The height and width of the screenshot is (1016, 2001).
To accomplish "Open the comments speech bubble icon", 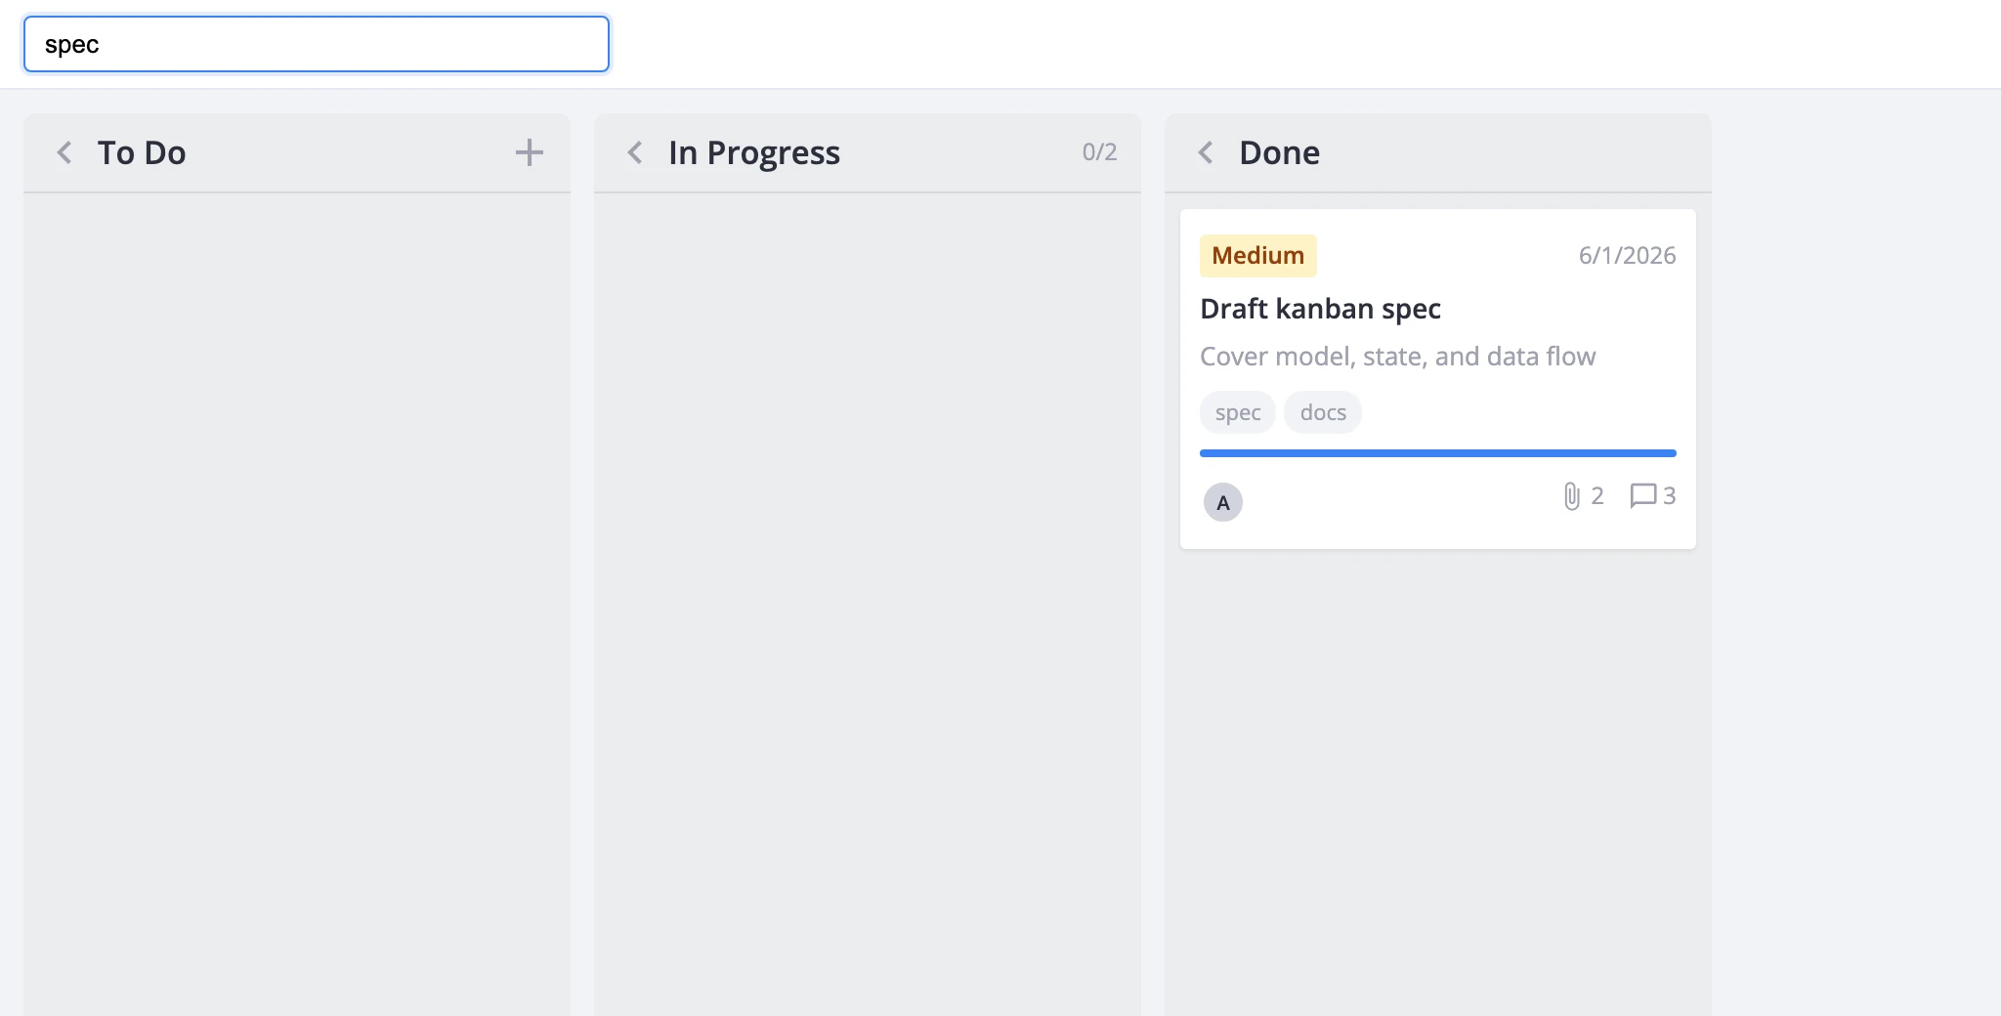I will coord(1643,495).
